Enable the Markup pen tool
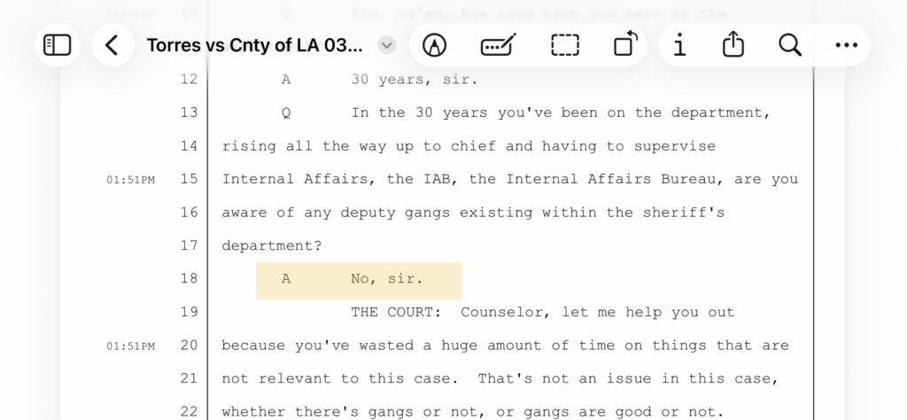 (x=434, y=45)
